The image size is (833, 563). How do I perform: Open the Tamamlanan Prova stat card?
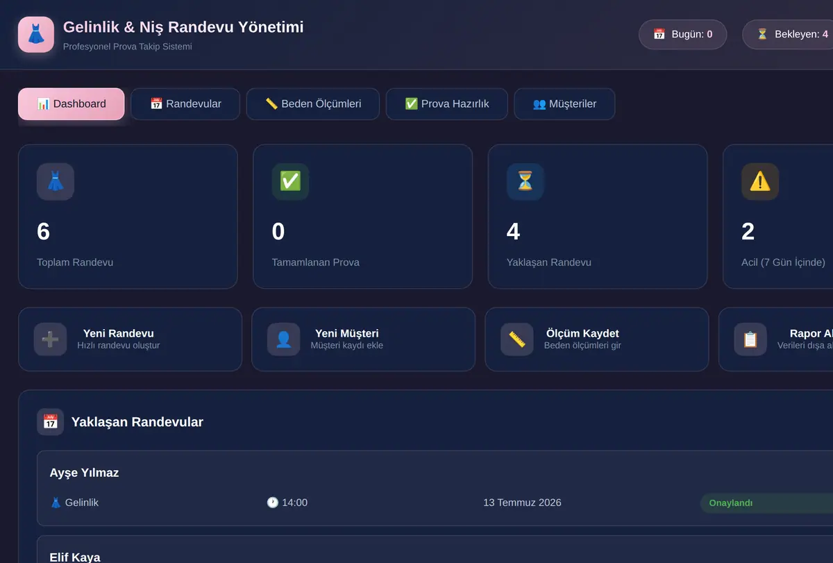pos(362,217)
